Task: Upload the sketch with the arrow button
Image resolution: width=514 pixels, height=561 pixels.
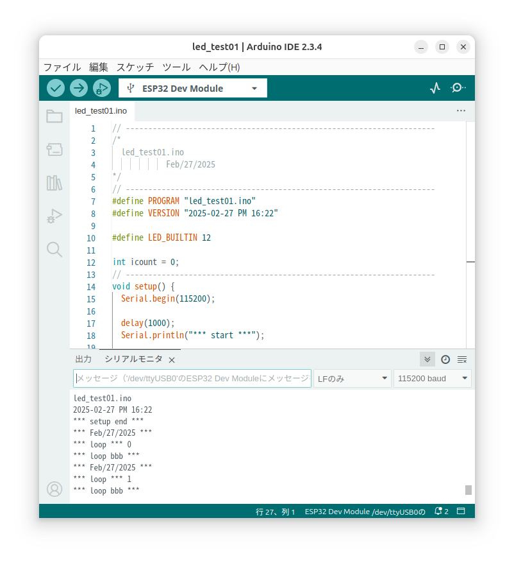Action: 79,88
